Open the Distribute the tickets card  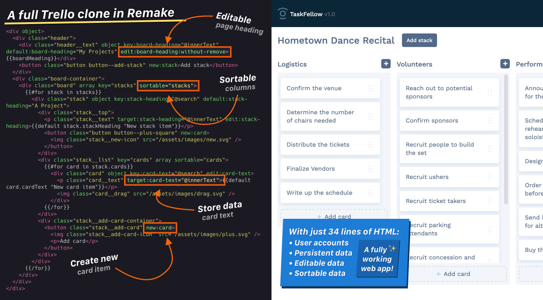pyautogui.click(x=330, y=145)
